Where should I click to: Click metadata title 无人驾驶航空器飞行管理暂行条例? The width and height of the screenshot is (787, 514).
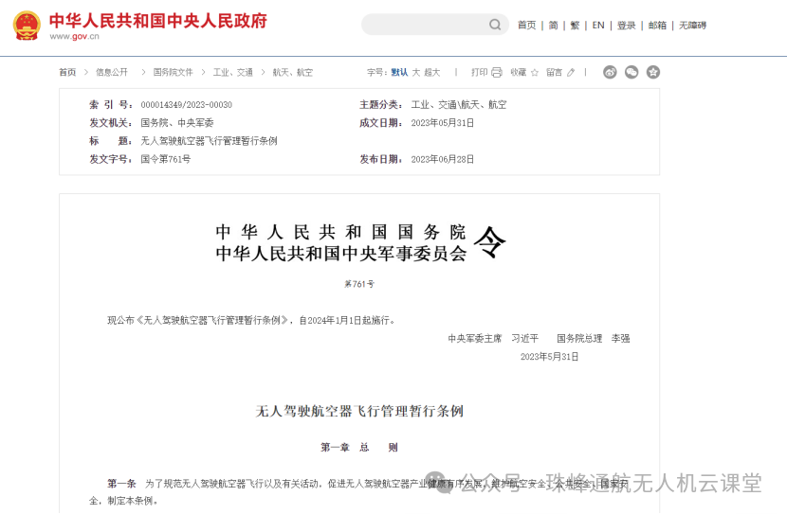click(x=209, y=141)
